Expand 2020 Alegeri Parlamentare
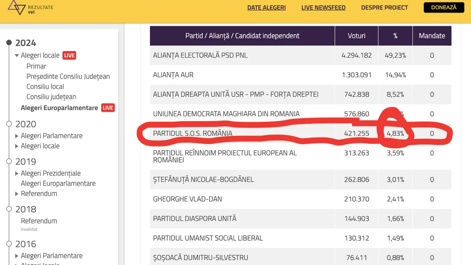 click(17, 136)
